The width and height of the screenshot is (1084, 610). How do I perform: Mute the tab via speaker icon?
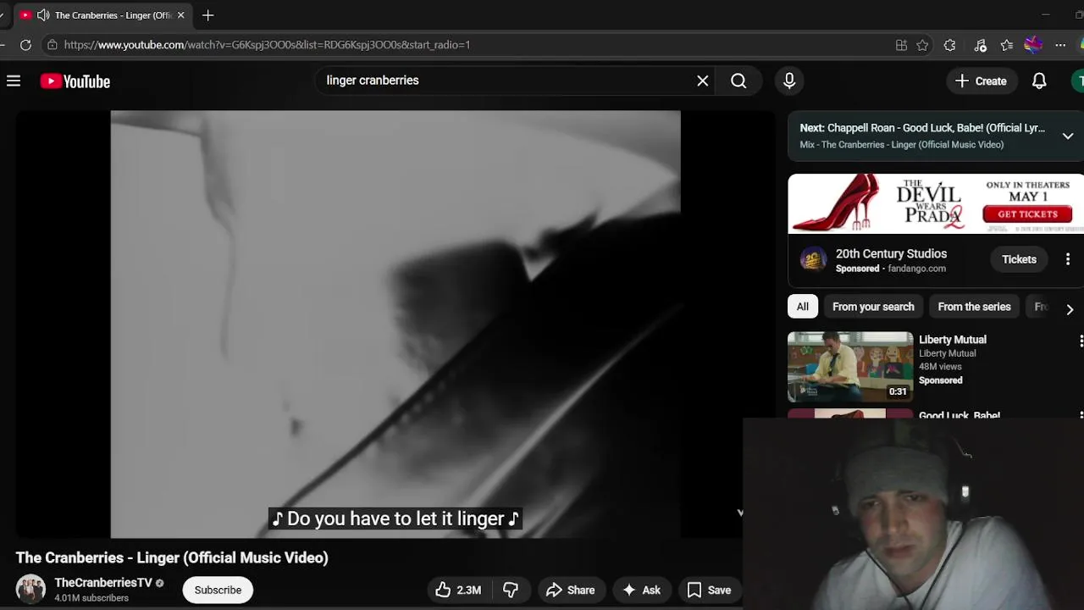(42, 15)
